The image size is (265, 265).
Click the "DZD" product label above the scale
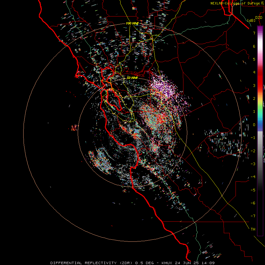coord(259,18)
